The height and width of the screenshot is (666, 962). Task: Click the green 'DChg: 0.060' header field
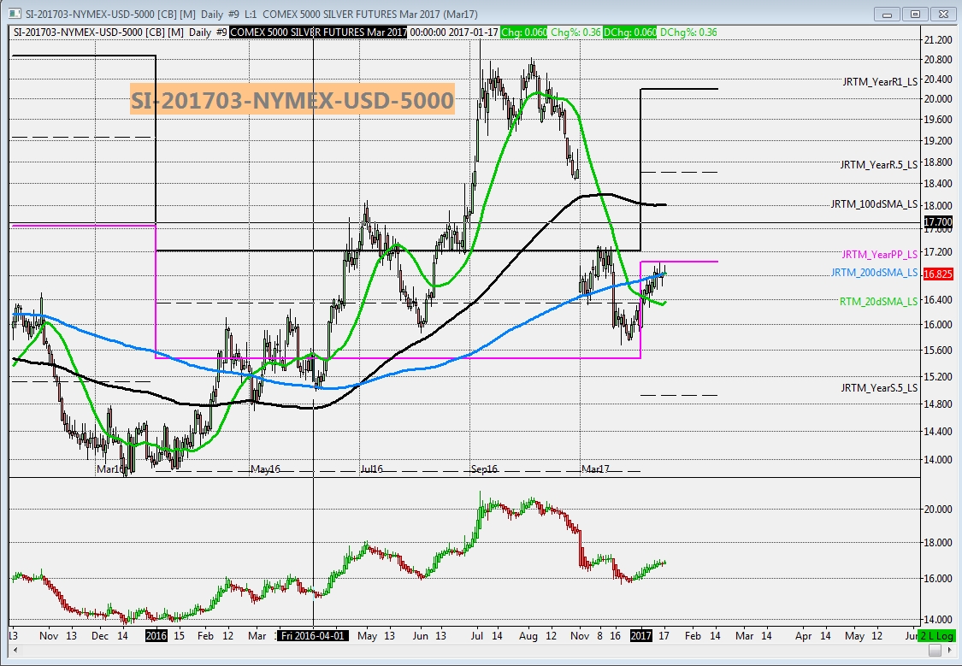coord(629,32)
